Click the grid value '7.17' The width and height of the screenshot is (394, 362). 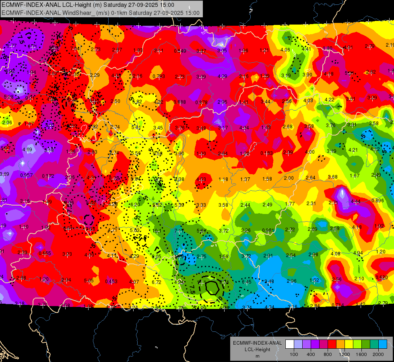point(179,230)
